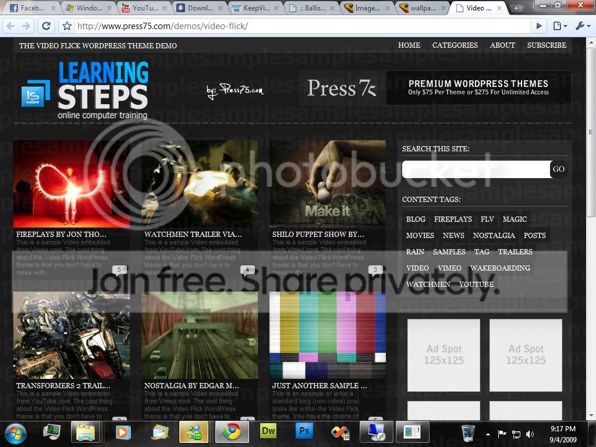Select the MOVIES content tag
This screenshot has width=596, height=447.
pos(420,236)
